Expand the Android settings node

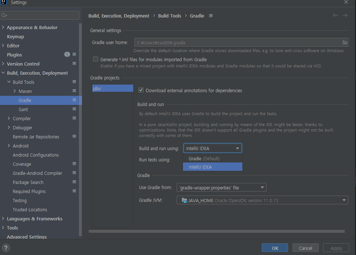pos(9,146)
